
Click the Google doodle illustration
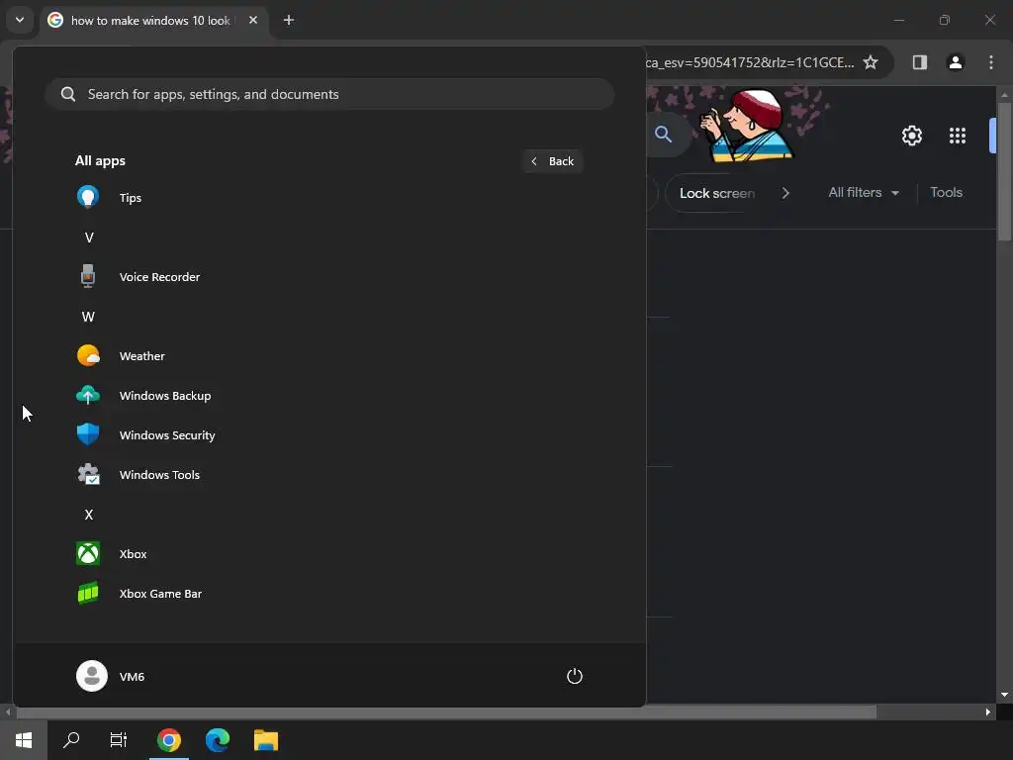[746, 125]
